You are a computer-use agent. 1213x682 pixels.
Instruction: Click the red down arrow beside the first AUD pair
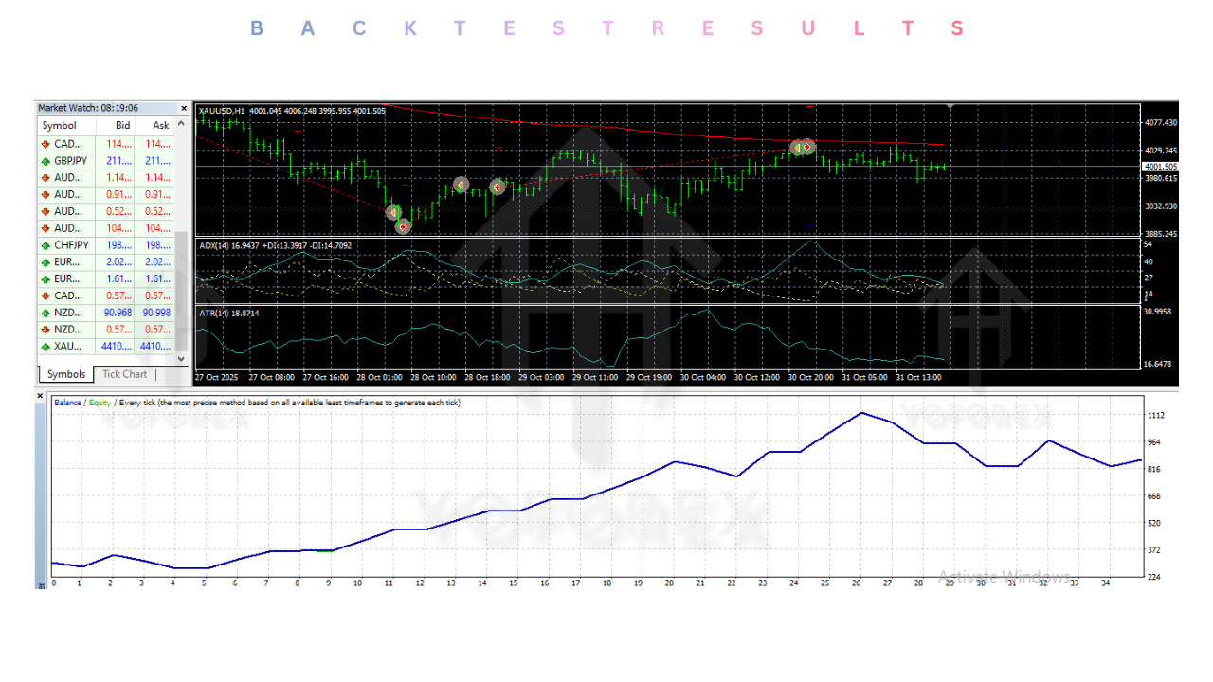(x=44, y=177)
